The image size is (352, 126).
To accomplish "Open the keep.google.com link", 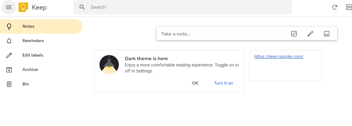I will coord(279,57).
